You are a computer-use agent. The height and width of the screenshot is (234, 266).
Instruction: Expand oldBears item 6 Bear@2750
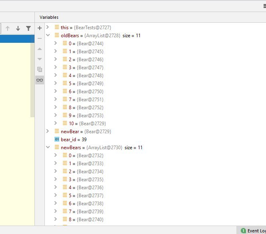[55, 91]
